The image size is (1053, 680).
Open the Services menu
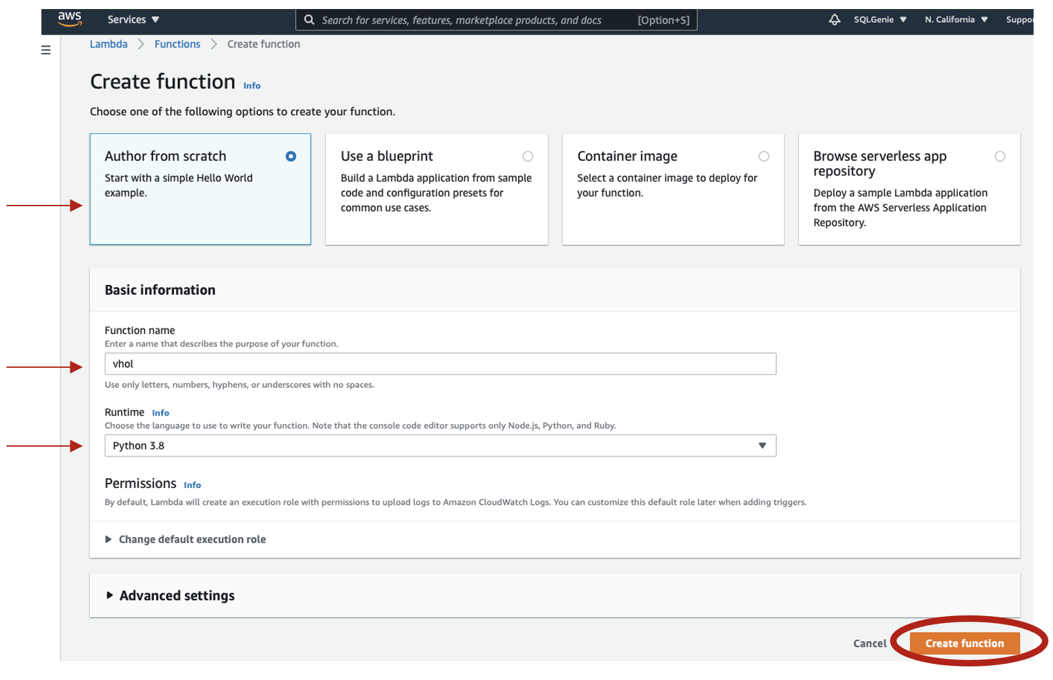(x=133, y=19)
